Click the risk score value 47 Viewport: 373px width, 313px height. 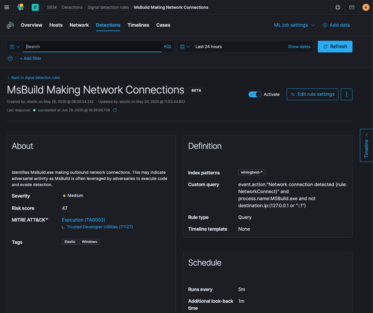click(x=65, y=208)
